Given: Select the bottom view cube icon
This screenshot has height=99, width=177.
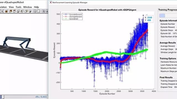Looking at the screenshot, I should pyautogui.click(x=18, y=11).
